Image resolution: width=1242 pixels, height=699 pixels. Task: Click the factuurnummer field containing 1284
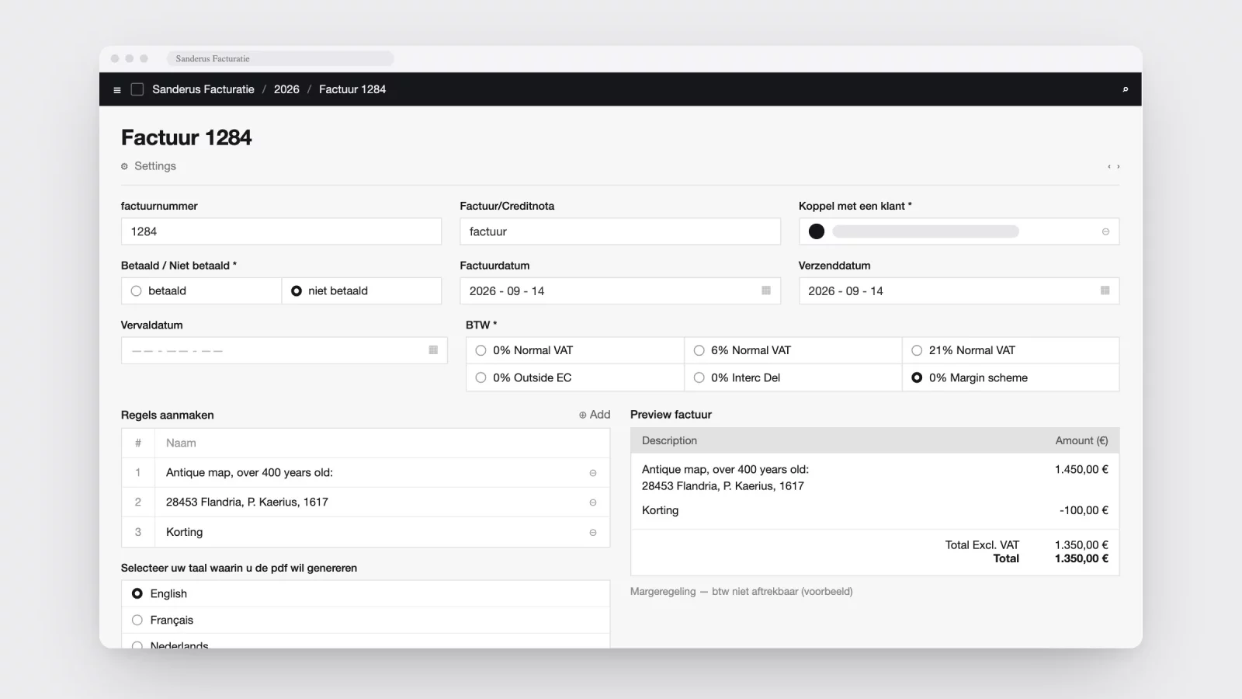pos(281,231)
